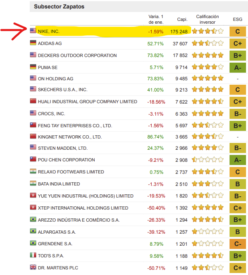Image resolution: width=248 pixels, height=275 pixels.
Task: Sort by the ESG column header
Action: [237, 19]
